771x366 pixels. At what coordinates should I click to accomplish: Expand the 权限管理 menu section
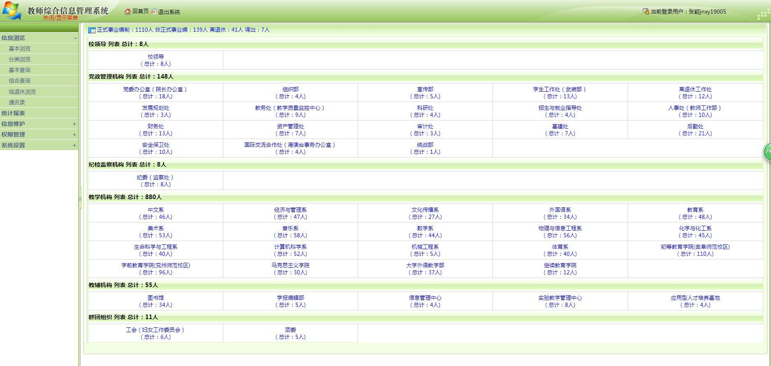click(x=74, y=134)
